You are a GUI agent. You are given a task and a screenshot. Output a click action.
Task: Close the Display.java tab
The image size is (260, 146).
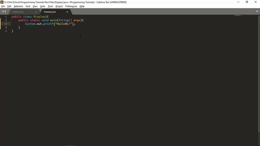click(x=36, y=12)
